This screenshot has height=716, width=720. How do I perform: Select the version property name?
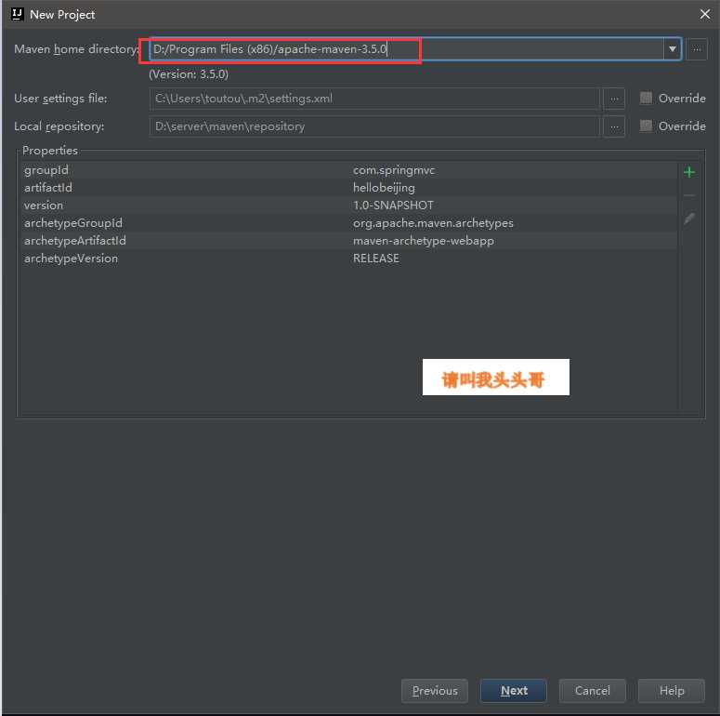[44, 206]
